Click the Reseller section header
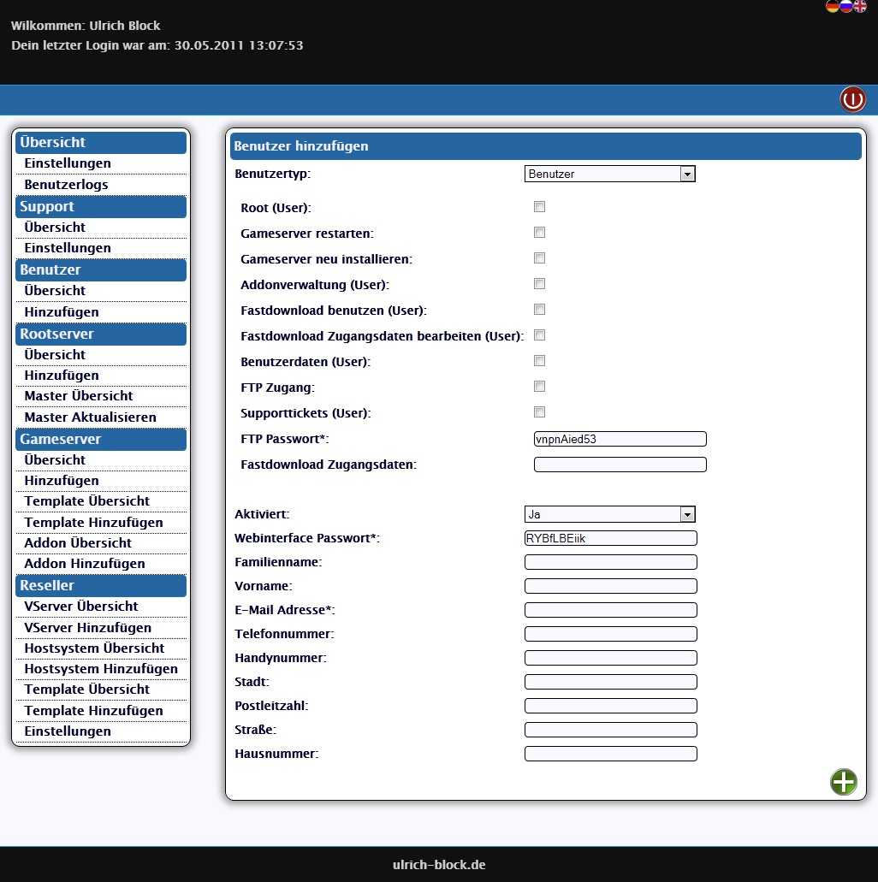The height and width of the screenshot is (882, 878). point(101,585)
